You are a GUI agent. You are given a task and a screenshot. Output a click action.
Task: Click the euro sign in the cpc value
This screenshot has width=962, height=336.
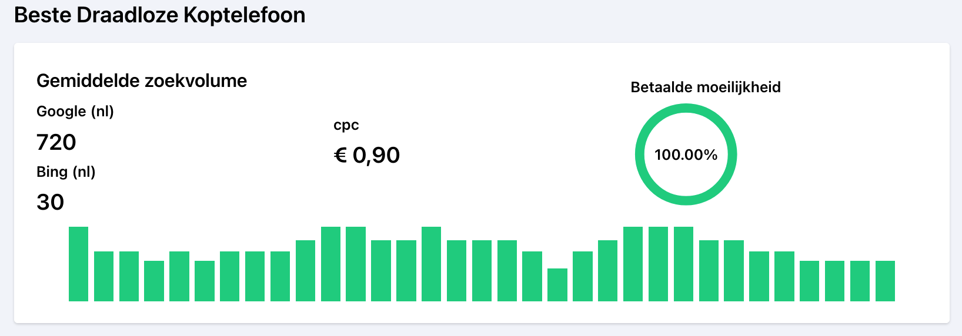pyautogui.click(x=340, y=155)
